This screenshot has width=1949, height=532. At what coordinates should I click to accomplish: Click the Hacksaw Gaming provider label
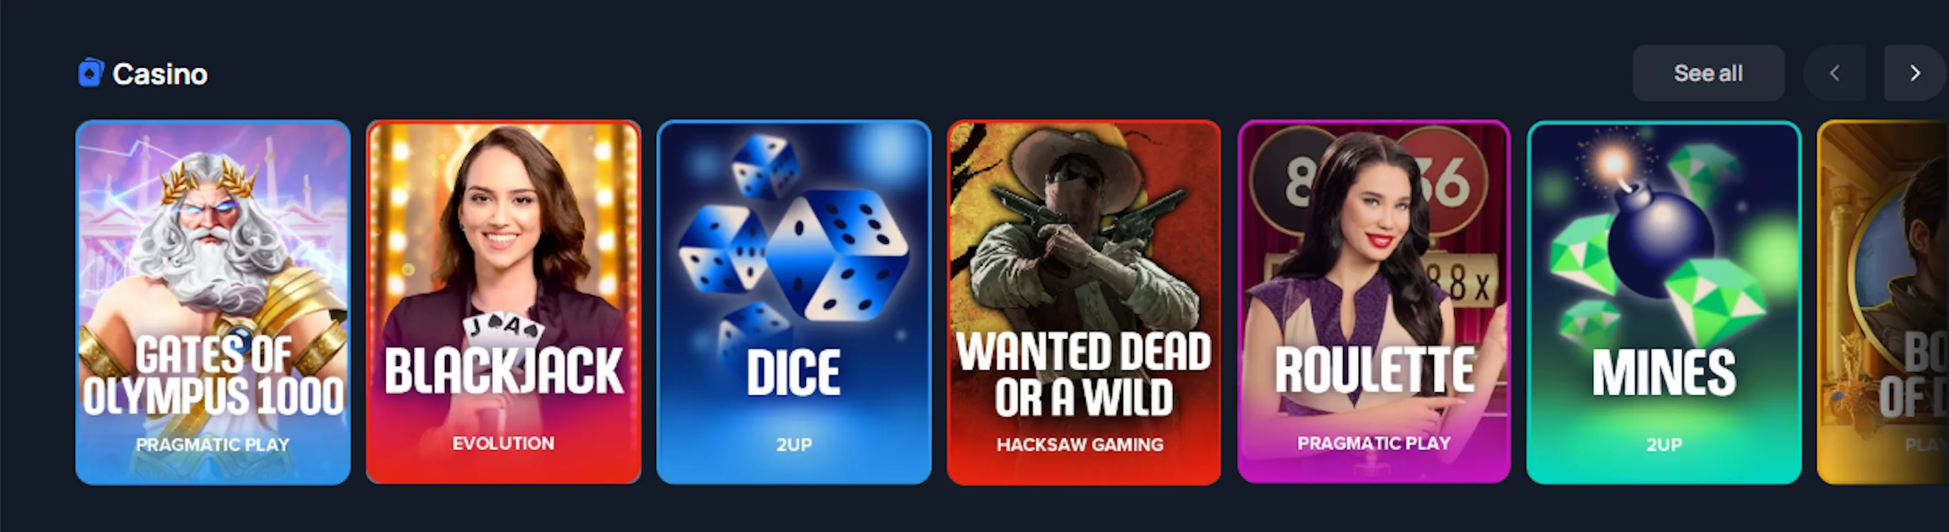pyautogui.click(x=1079, y=445)
